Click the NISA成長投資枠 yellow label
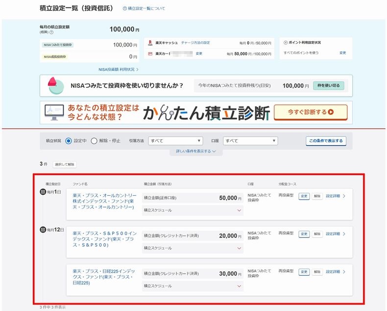This screenshot has width=387, height=311. click(x=55, y=57)
